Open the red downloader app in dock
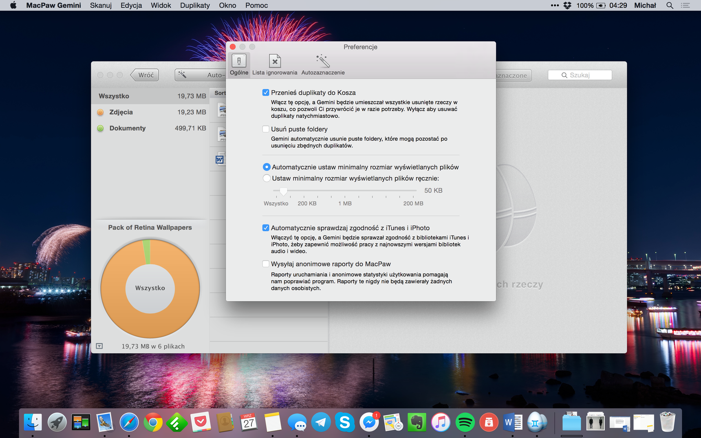 coord(489,423)
